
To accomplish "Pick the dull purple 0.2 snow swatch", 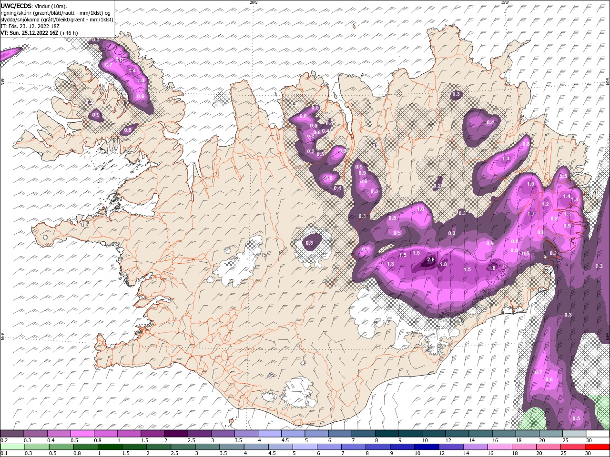I will click(x=12, y=434).
